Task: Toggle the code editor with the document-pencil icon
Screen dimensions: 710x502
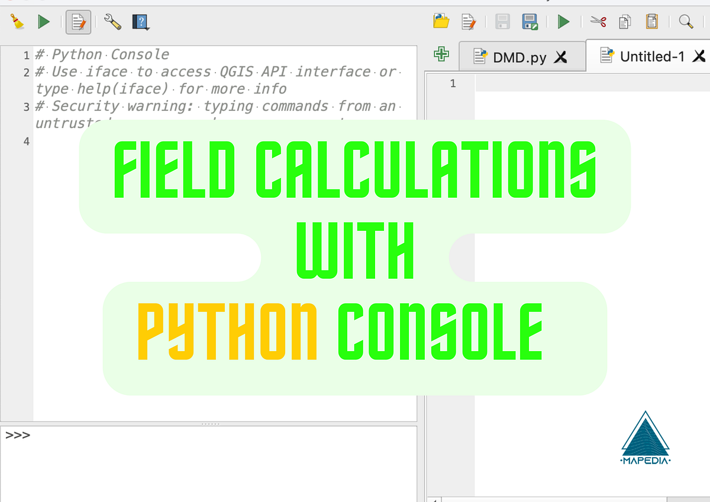Action: [78, 22]
